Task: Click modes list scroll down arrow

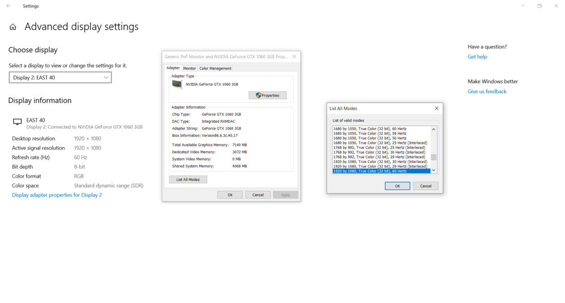Action: 434,170
